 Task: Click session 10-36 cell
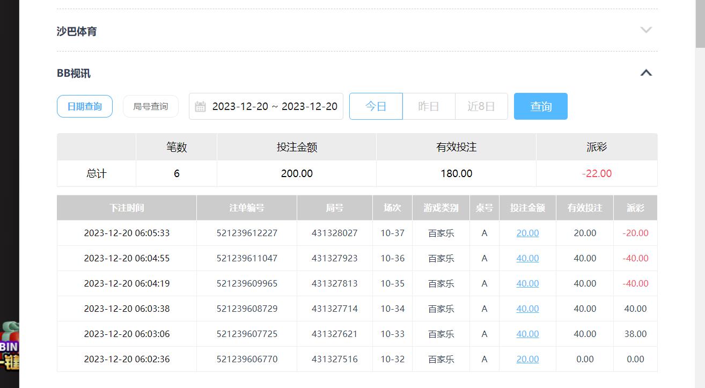pos(392,258)
